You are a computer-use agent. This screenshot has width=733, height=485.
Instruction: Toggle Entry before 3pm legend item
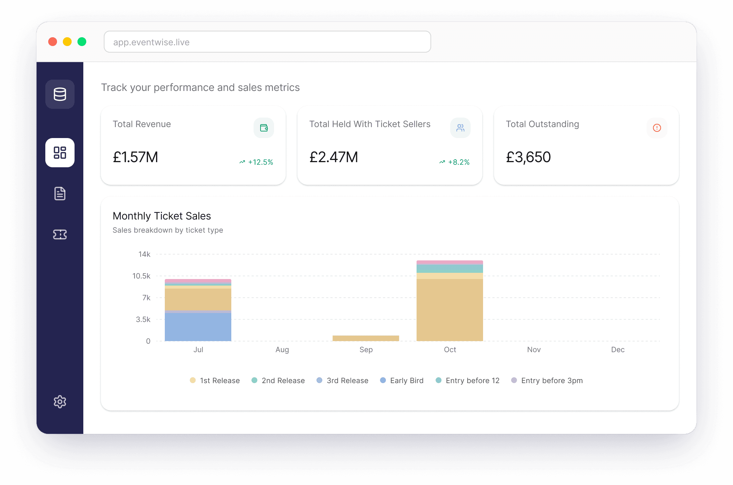(x=547, y=381)
